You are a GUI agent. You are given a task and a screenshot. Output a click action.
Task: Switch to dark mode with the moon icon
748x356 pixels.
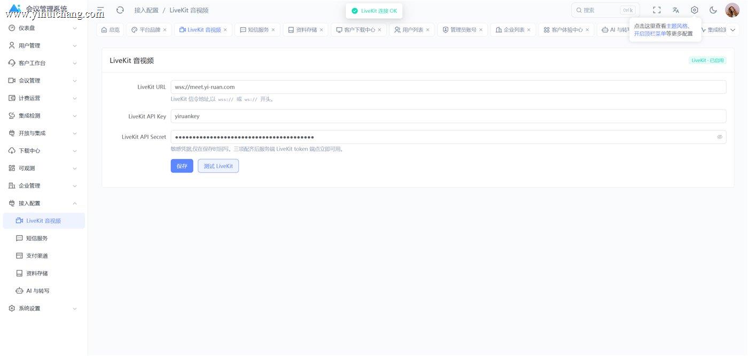point(713,10)
